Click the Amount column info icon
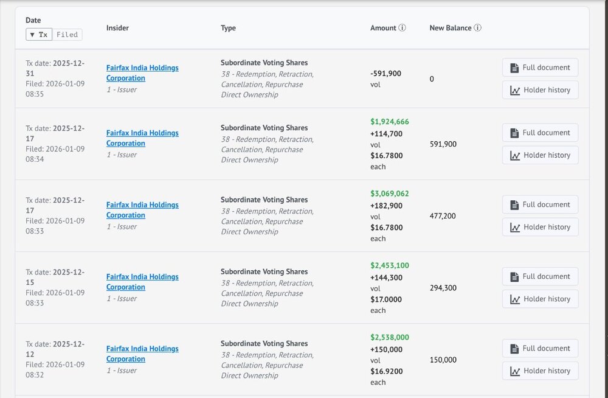Image resolution: width=608 pixels, height=398 pixels. 402,27
